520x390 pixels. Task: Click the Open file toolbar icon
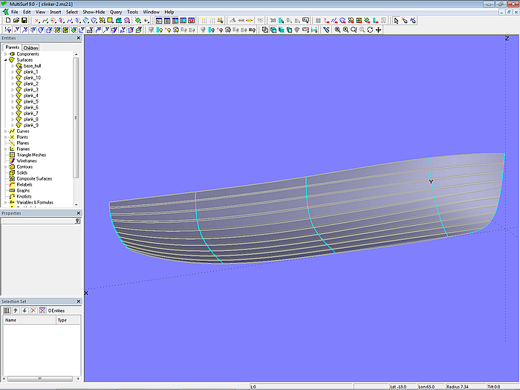click(x=16, y=21)
